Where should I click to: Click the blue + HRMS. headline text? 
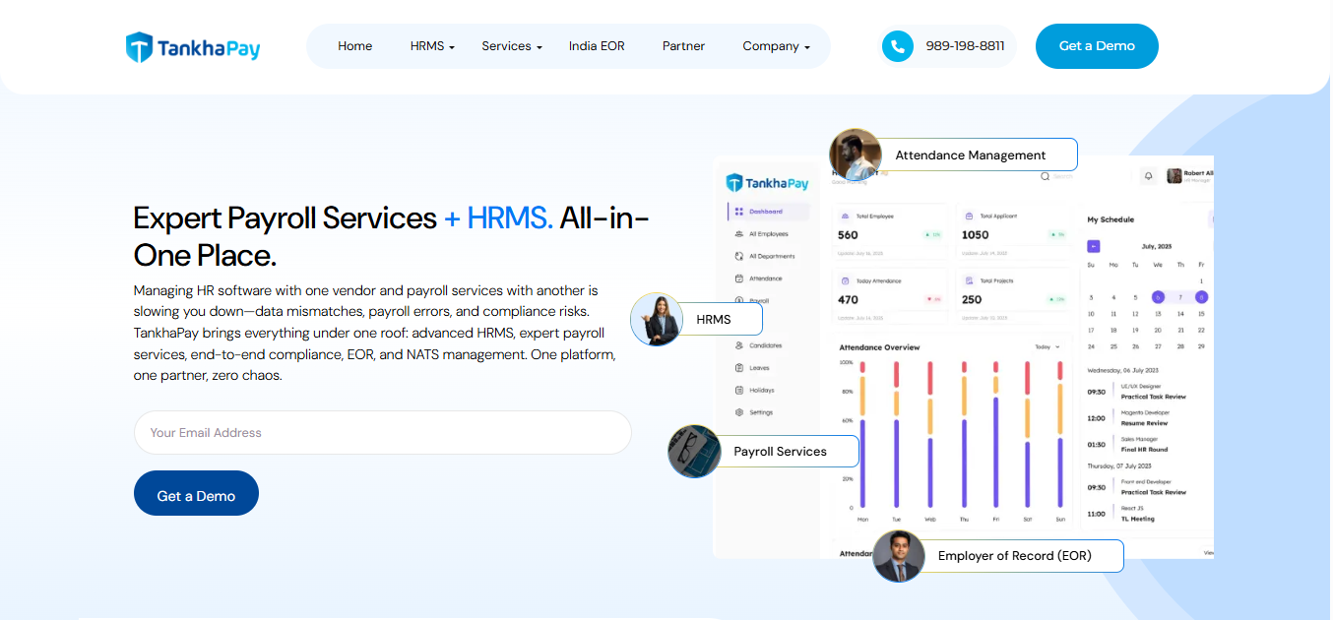498,217
